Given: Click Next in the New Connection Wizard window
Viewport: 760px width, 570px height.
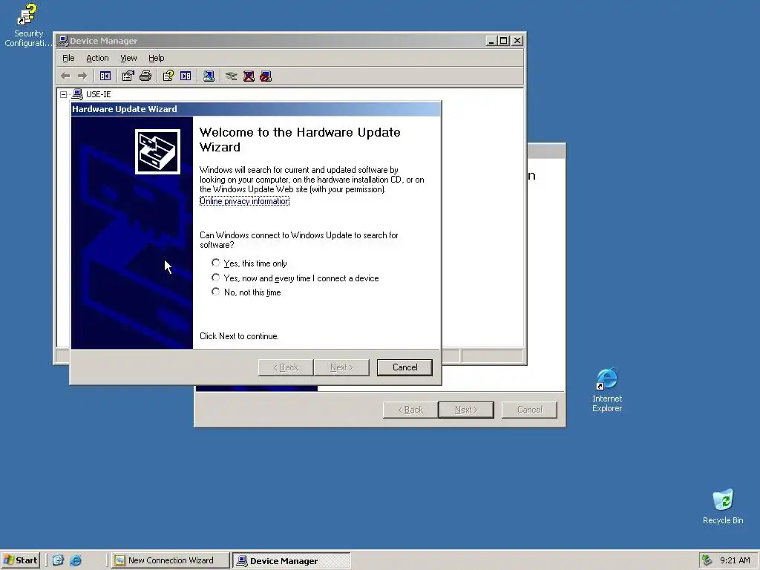Looking at the screenshot, I should 466,410.
